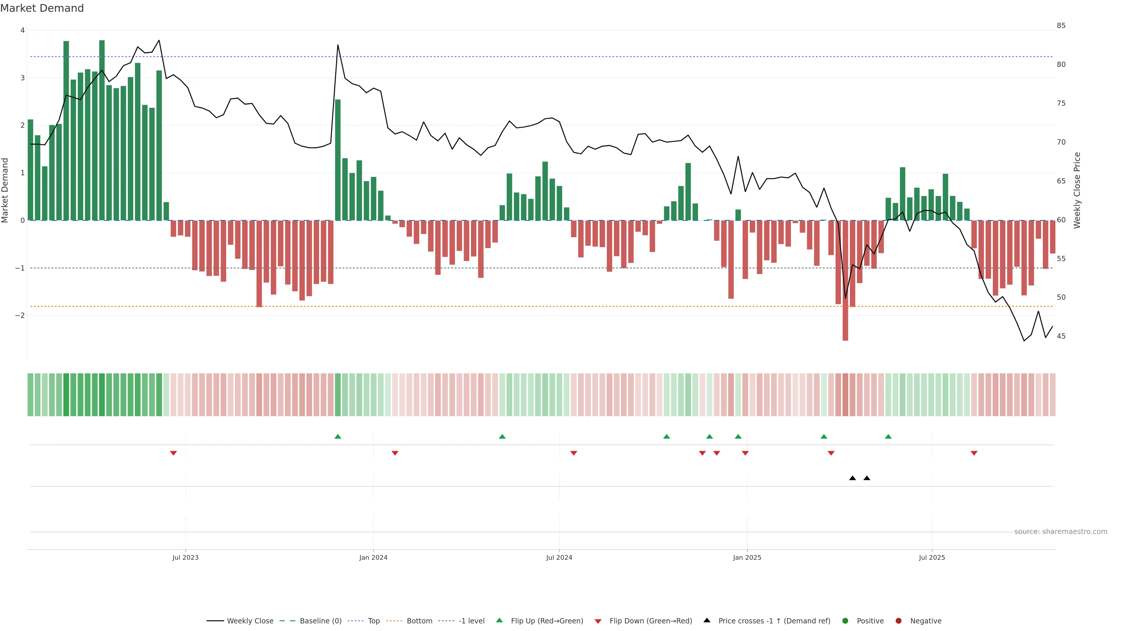This screenshot has height=631, width=1122.
Task: Toggle the -1 level legend entry
Action: point(471,621)
